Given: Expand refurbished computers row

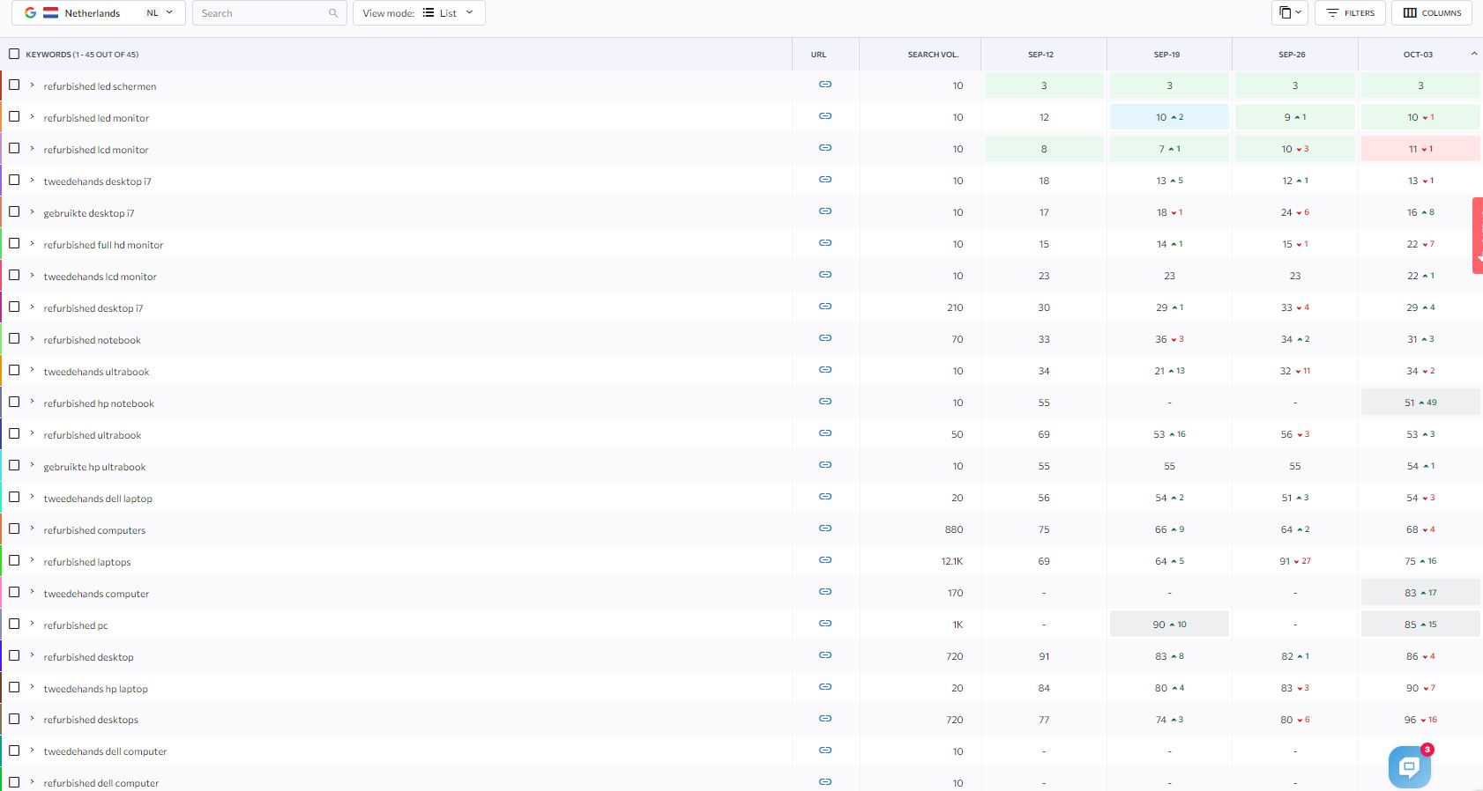Looking at the screenshot, I should [32, 529].
